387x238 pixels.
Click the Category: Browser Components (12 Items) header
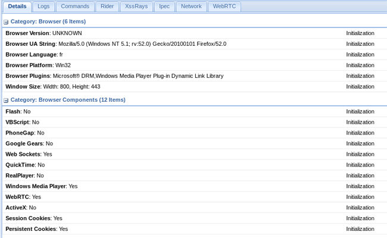(68, 99)
